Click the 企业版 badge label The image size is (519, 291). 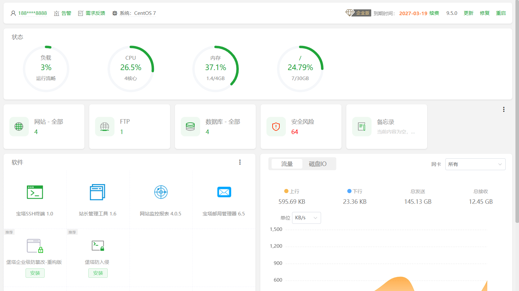coord(363,13)
